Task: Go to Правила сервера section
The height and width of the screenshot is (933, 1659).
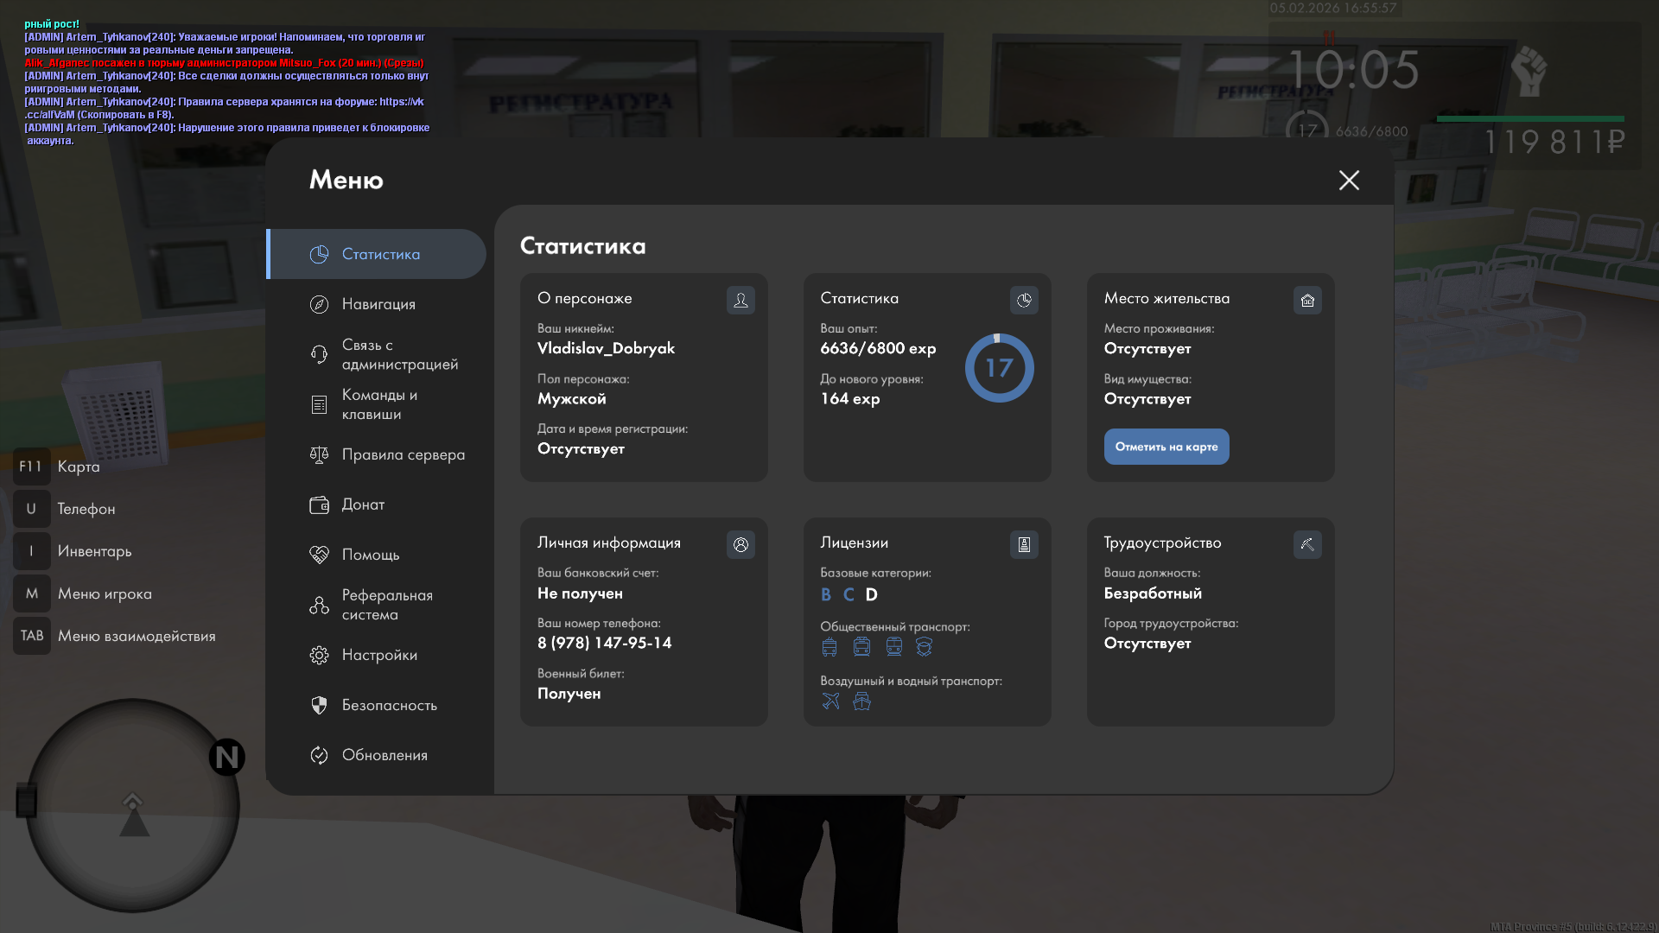Action: 403,454
